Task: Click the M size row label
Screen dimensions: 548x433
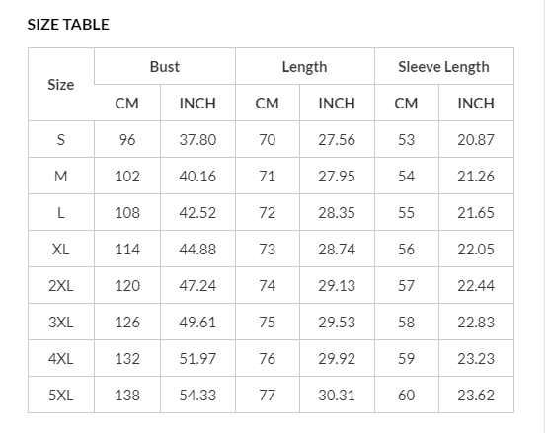Action: click(x=61, y=176)
